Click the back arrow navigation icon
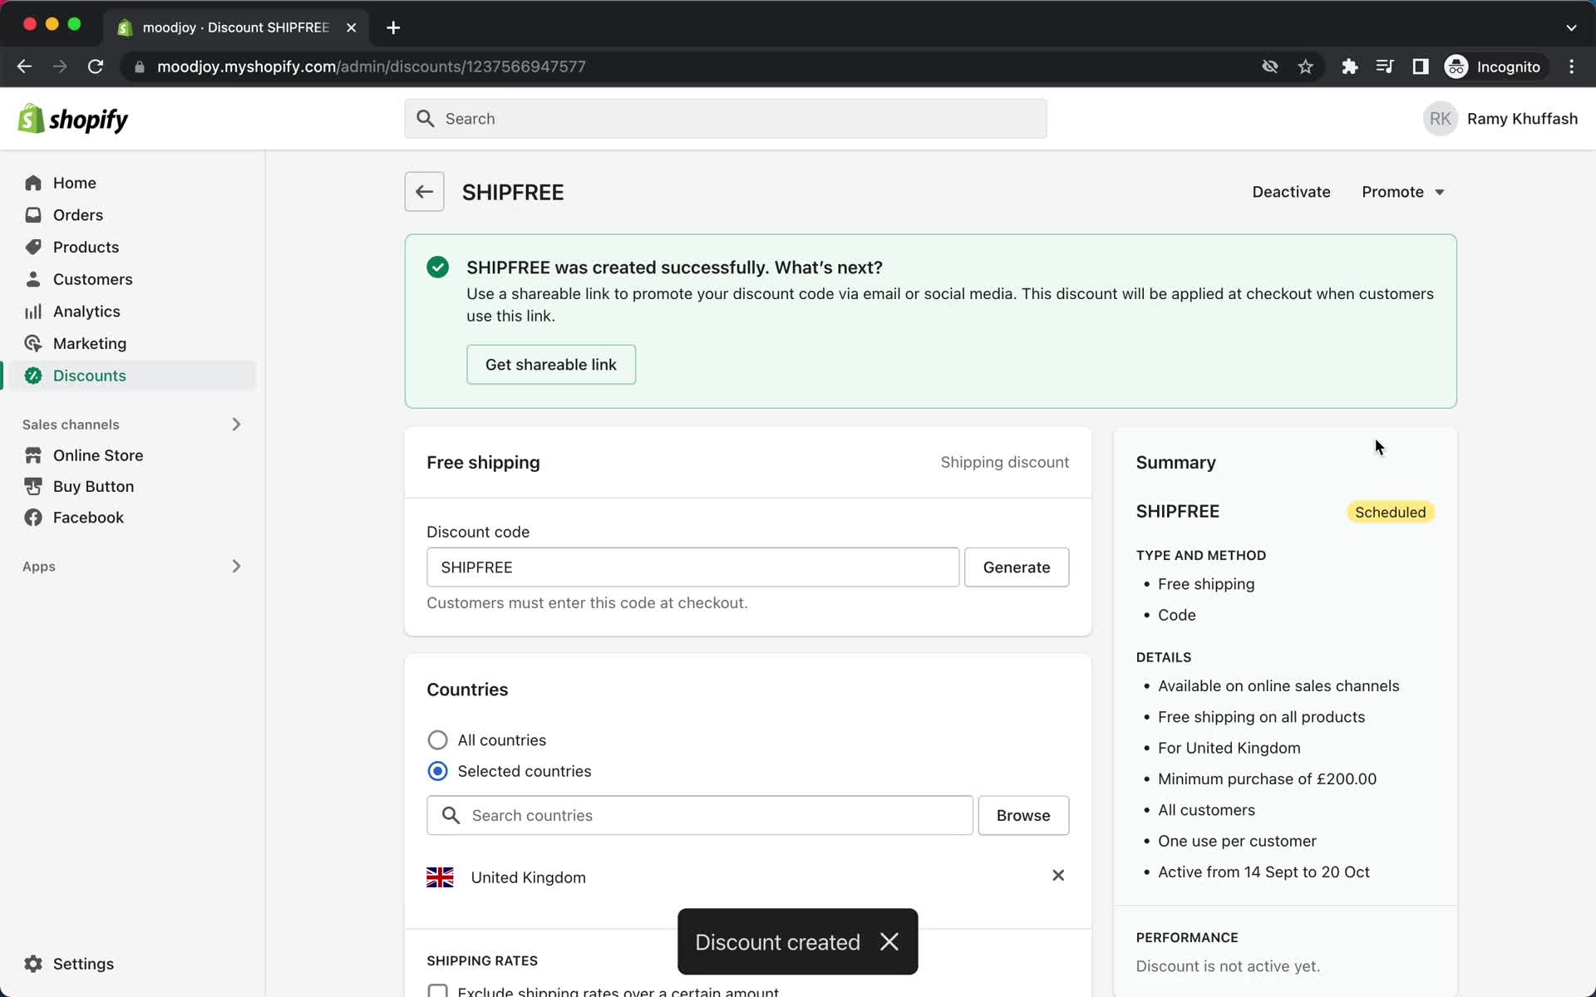The width and height of the screenshot is (1596, 997). click(425, 192)
